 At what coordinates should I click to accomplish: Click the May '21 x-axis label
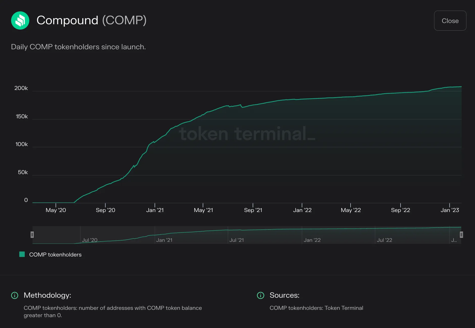point(203,210)
